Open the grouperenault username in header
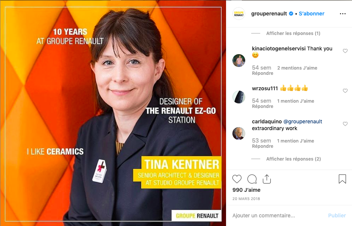 point(269,14)
